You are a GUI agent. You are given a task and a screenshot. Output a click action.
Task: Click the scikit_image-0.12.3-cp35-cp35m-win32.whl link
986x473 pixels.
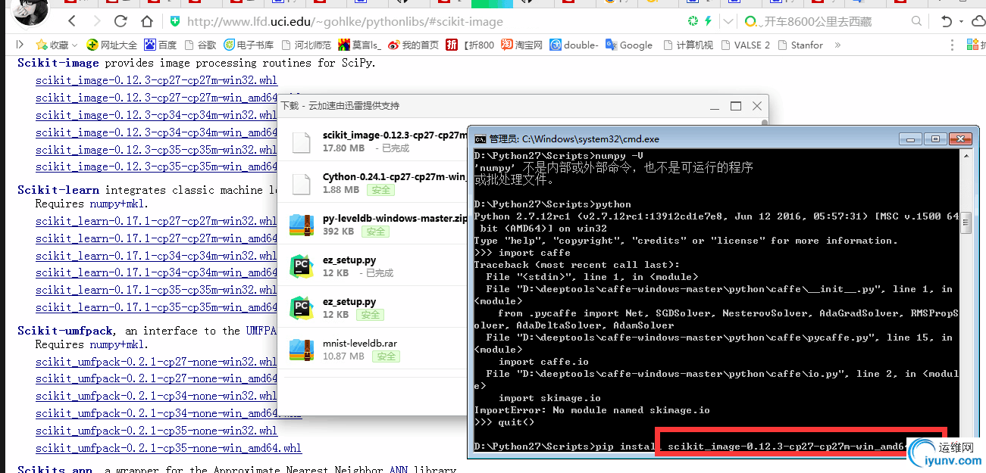156,150
